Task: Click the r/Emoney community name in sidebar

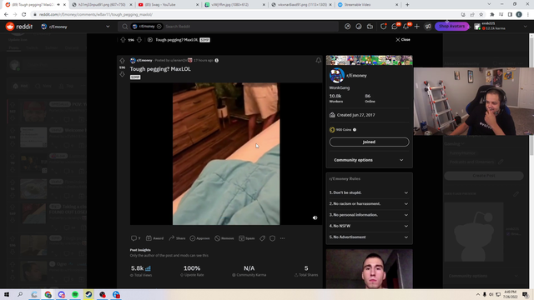Action: coord(356,76)
